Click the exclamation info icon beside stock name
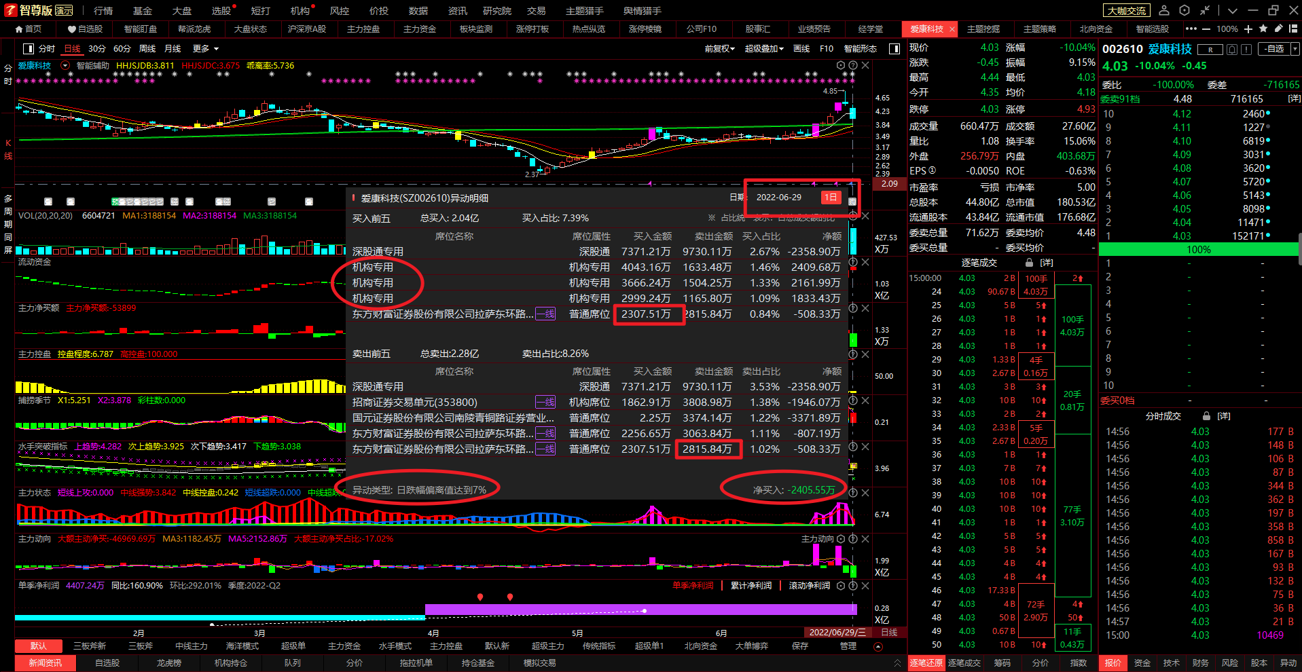The width and height of the screenshot is (1302, 672). pos(1246,50)
